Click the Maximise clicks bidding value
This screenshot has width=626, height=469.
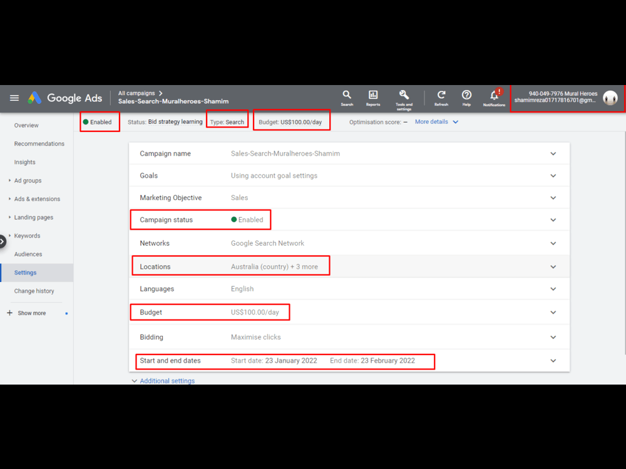click(x=256, y=337)
